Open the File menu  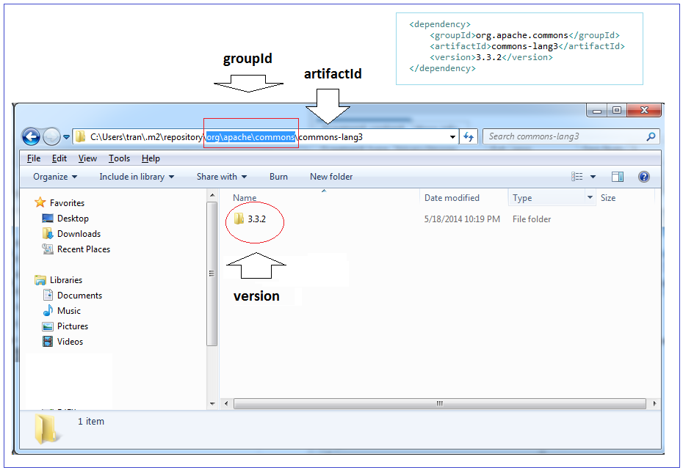(34, 158)
